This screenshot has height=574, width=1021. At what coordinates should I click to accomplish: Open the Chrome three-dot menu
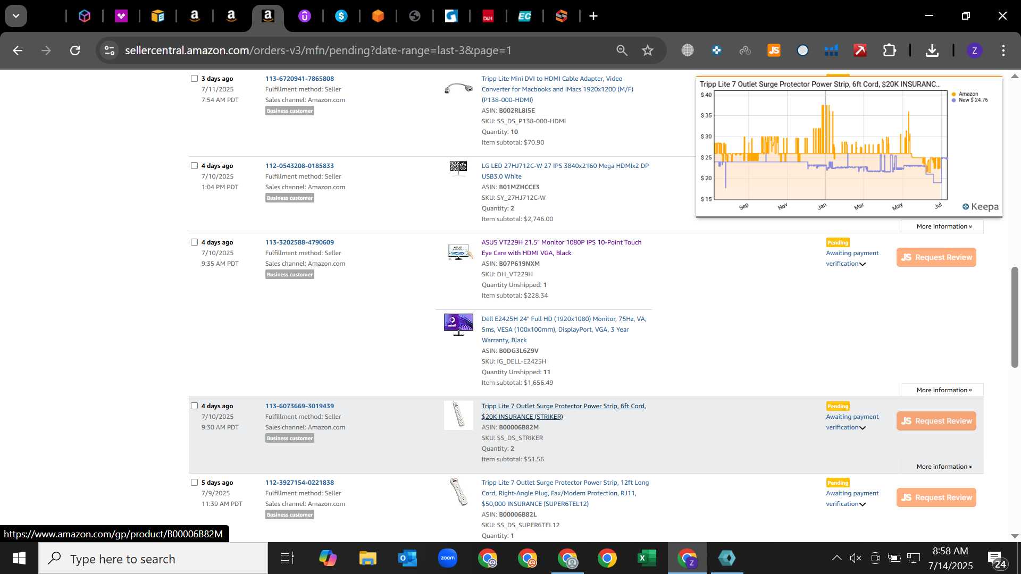[1003, 50]
